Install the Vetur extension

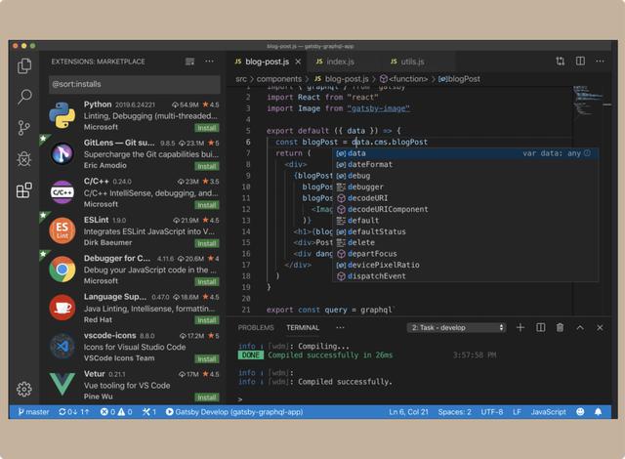pyautogui.click(x=207, y=397)
